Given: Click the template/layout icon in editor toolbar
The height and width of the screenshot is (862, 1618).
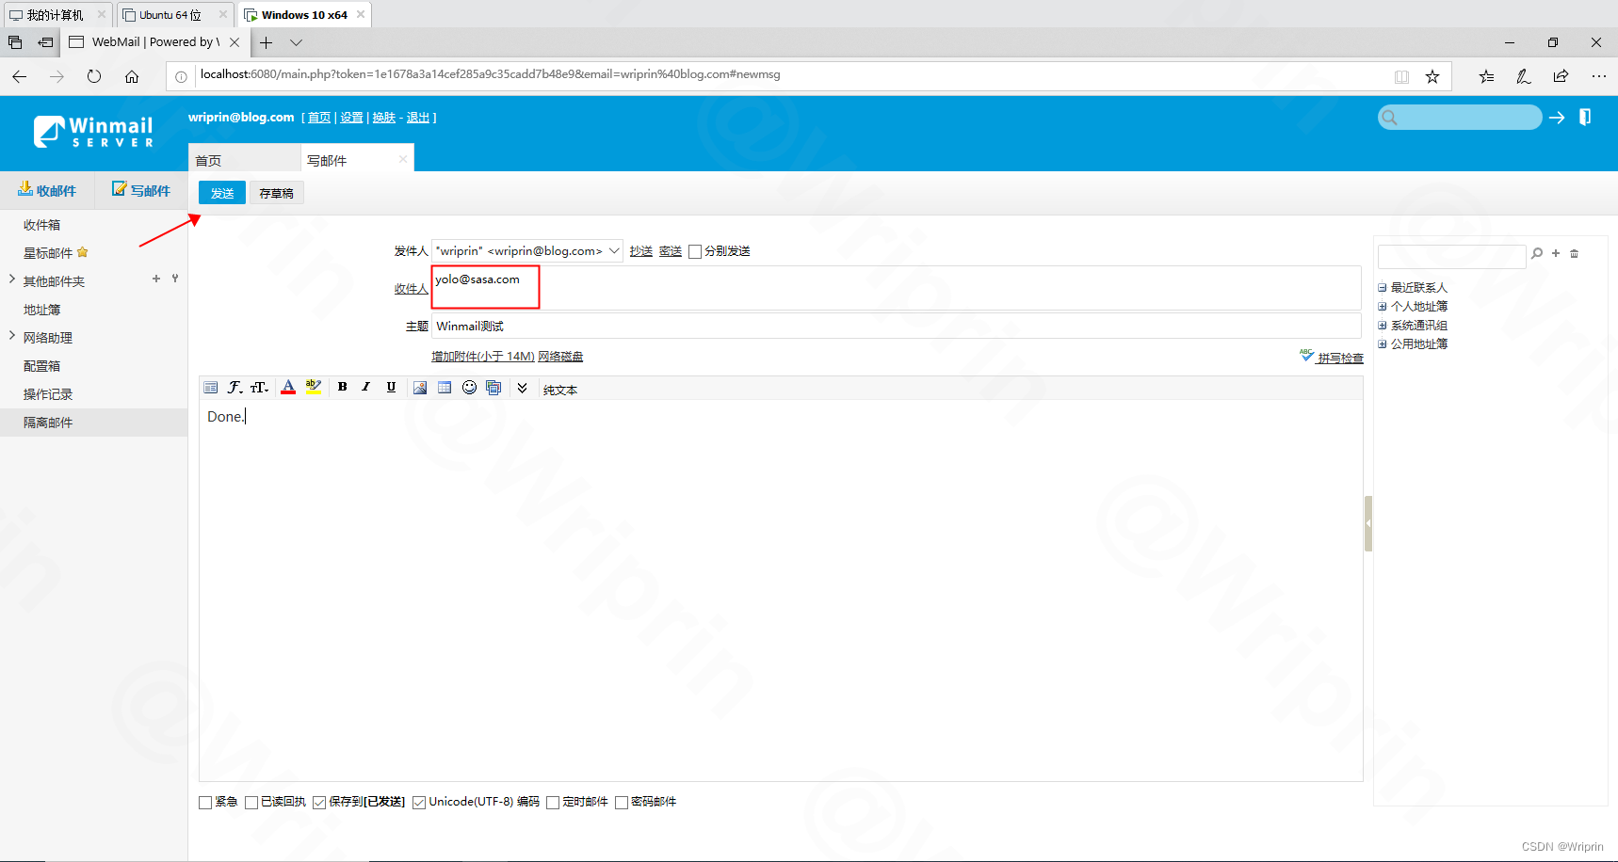Looking at the screenshot, I should [x=211, y=388].
